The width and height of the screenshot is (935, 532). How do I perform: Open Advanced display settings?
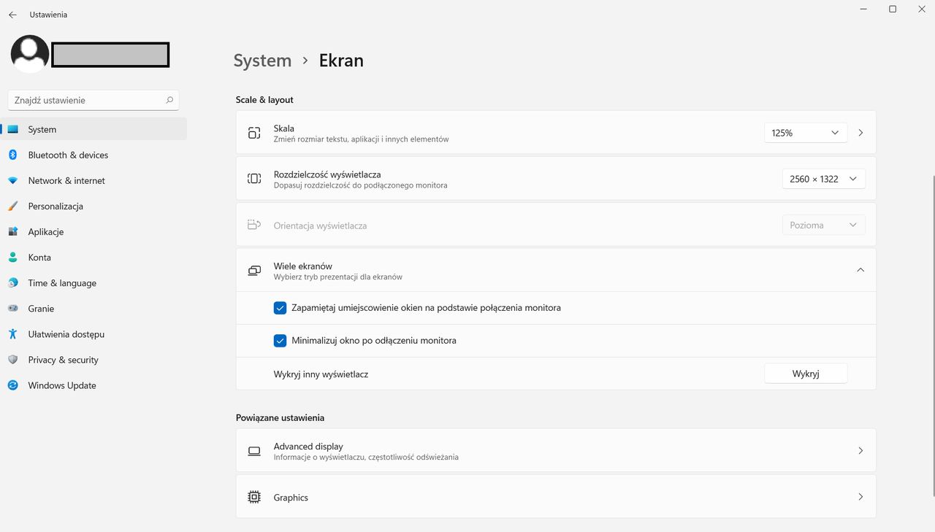pyautogui.click(x=555, y=450)
